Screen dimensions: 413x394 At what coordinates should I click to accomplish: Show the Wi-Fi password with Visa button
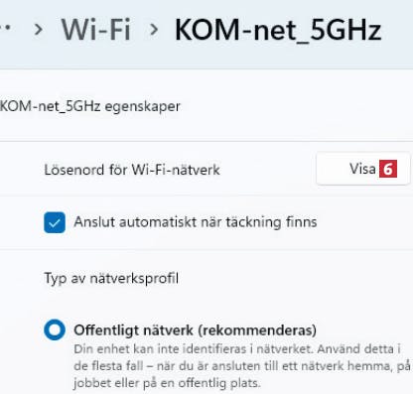(x=363, y=169)
